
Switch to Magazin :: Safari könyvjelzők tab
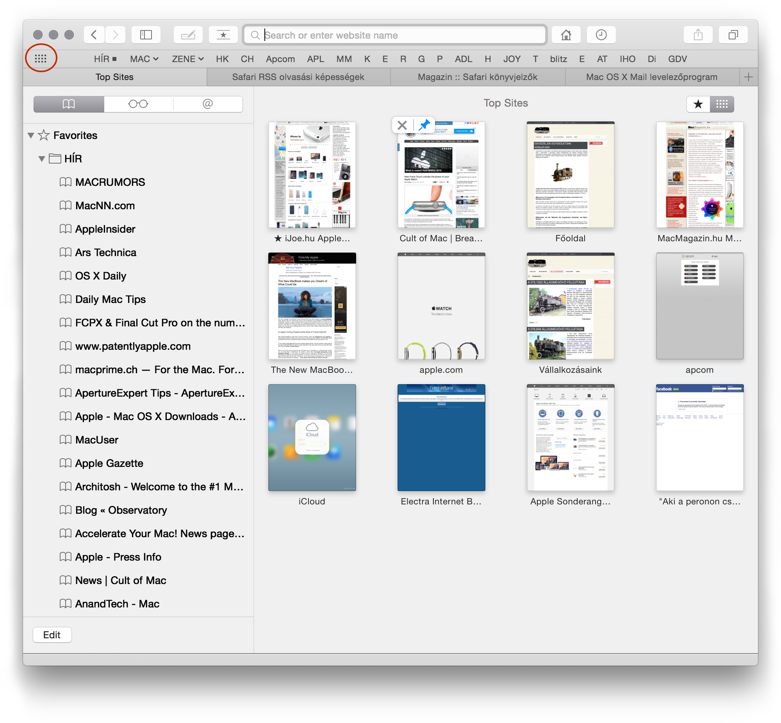(477, 77)
